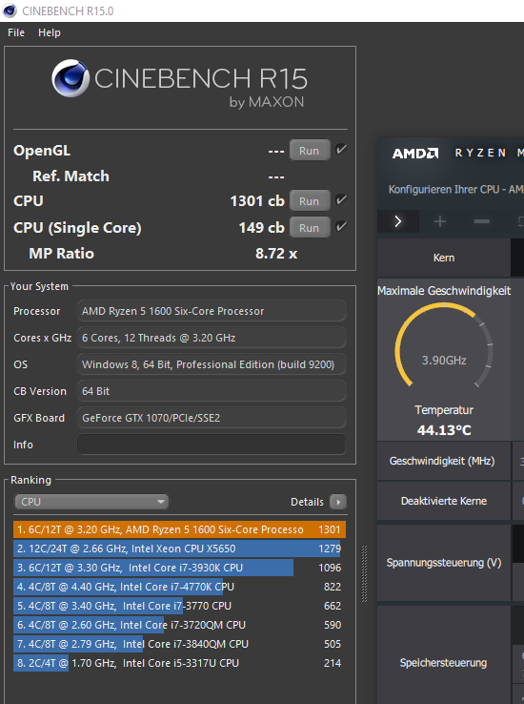Click the GFX Board field

[x=212, y=418]
